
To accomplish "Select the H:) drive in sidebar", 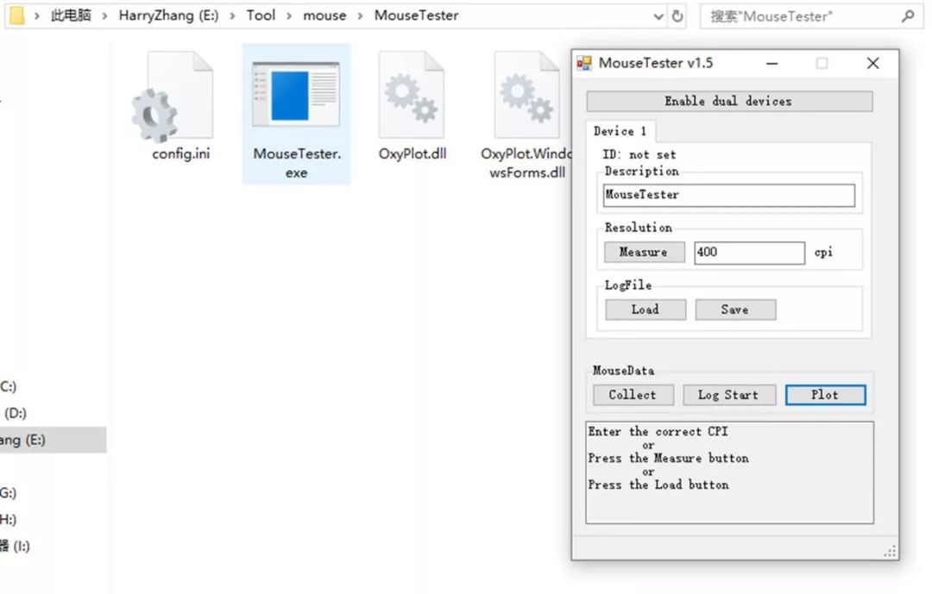I will click(x=9, y=520).
